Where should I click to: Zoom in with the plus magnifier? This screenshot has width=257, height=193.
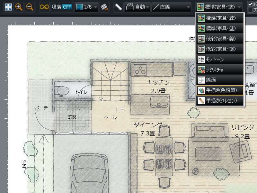(19, 7)
